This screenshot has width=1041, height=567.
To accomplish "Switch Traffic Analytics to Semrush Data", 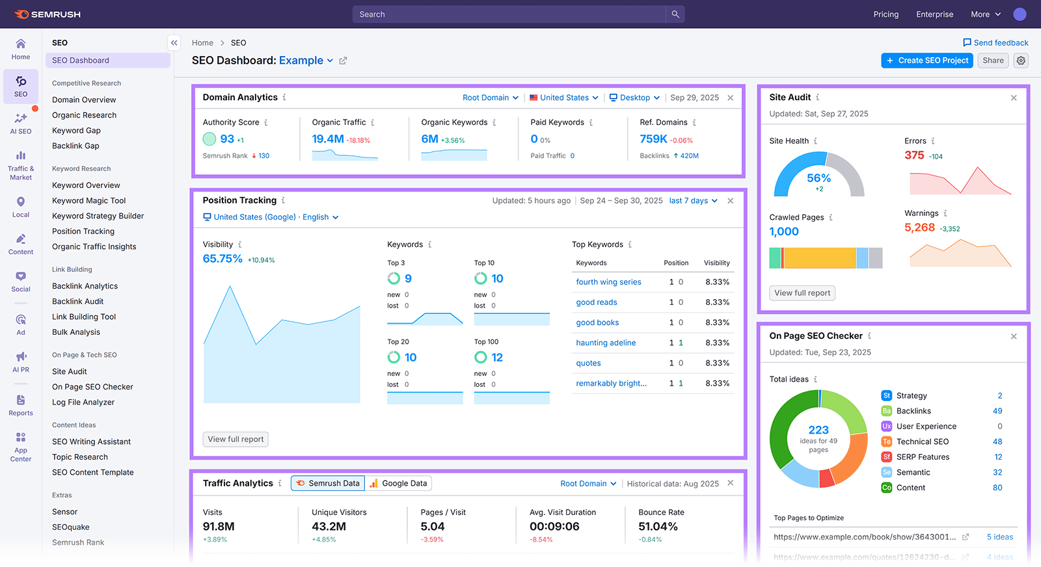I will [x=328, y=483].
